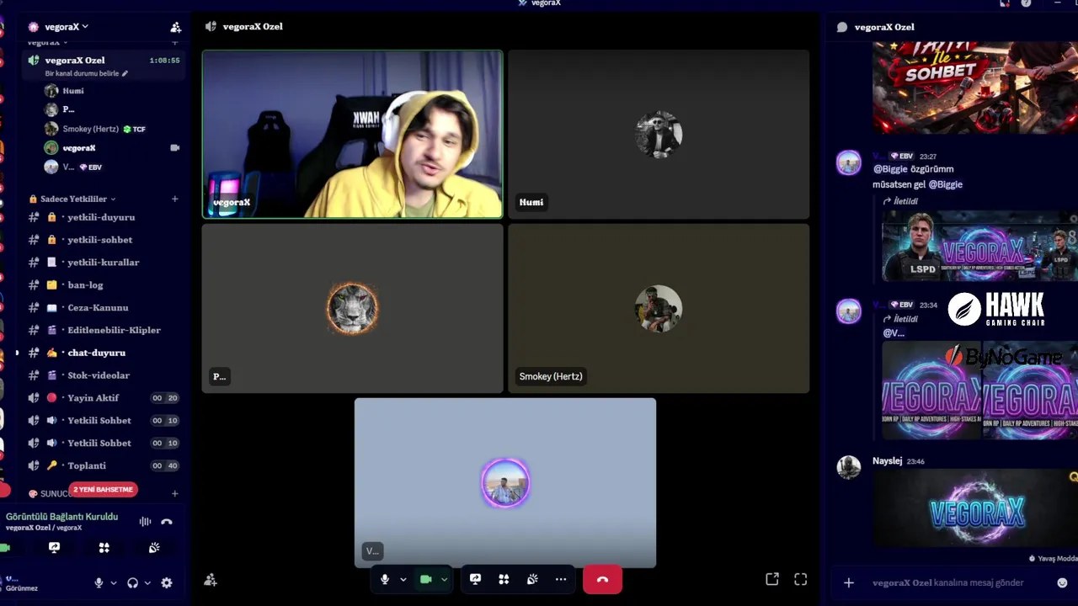The width and height of the screenshot is (1078, 606).
Task: Open attachment plus button in chat input
Action: pos(849,582)
